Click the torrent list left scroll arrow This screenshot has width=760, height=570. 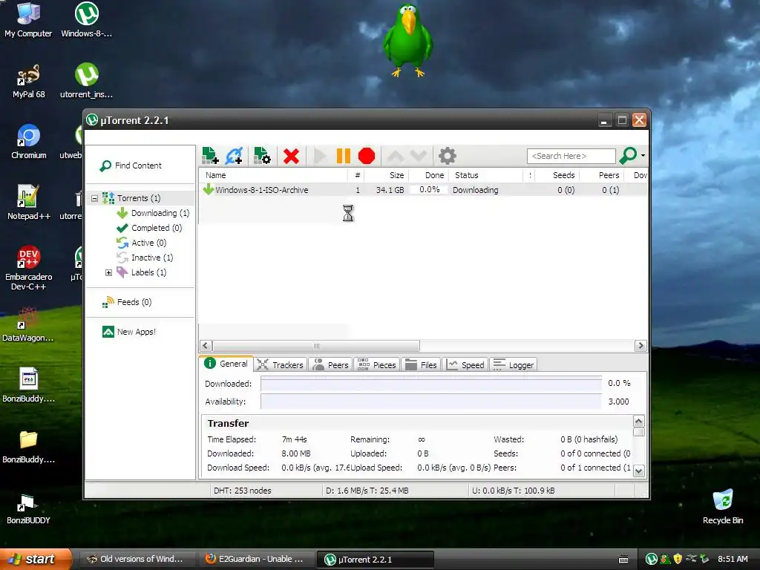pos(206,346)
